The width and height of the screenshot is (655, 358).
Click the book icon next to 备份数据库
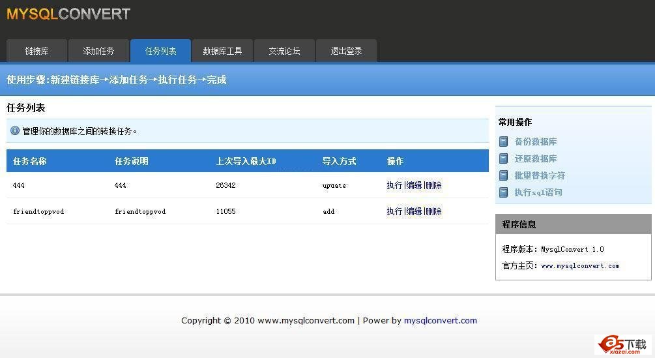tap(503, 142)
